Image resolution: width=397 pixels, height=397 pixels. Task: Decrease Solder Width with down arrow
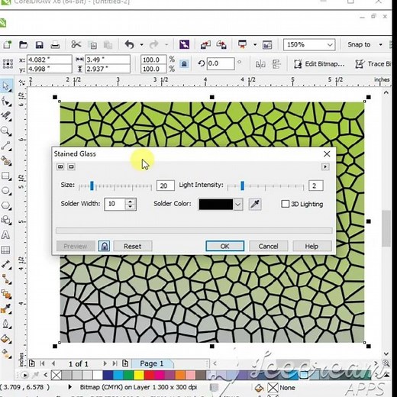pyautogui.click(x=131, y=207)
